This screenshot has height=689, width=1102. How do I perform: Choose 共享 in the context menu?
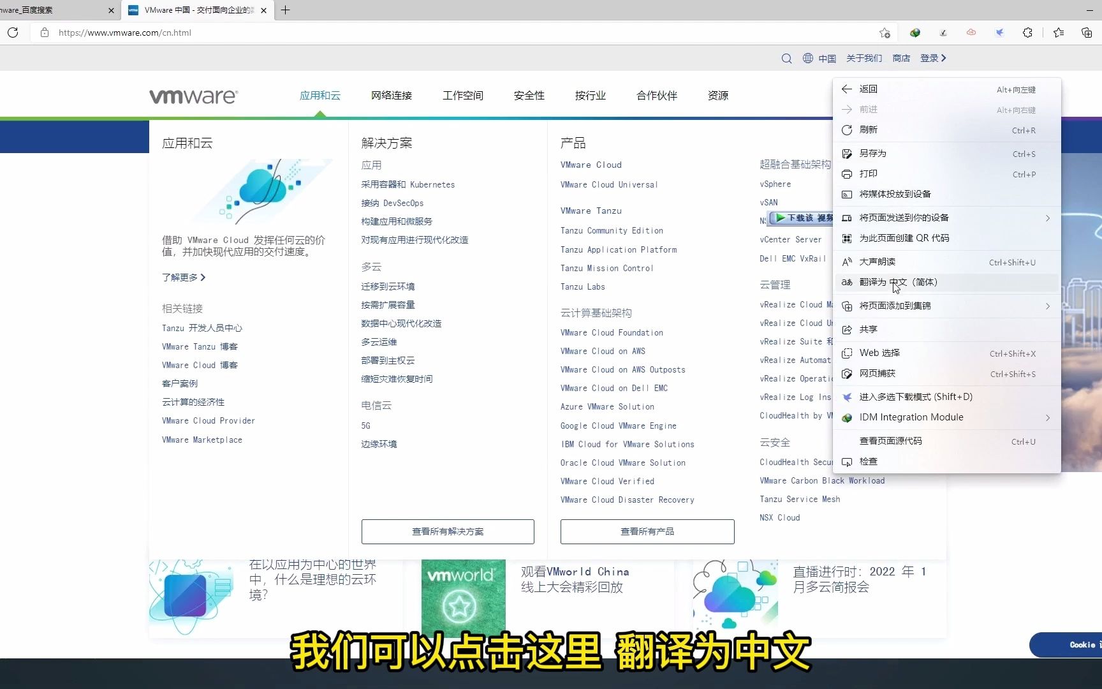pyautogui.click(x=946, y=330)
